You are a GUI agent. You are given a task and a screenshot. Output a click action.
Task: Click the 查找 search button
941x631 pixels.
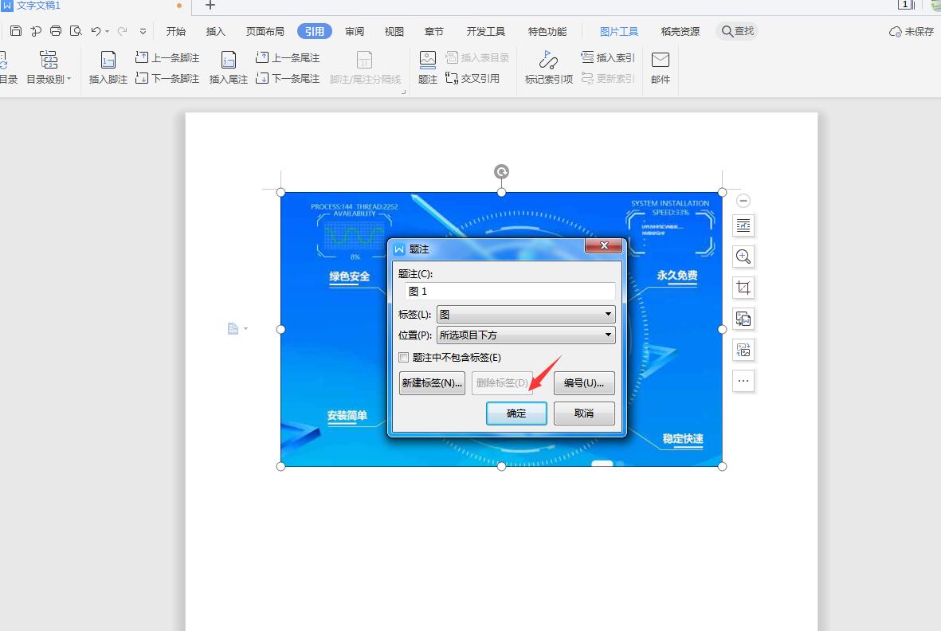pyautogui.click(x=737, y=30)
